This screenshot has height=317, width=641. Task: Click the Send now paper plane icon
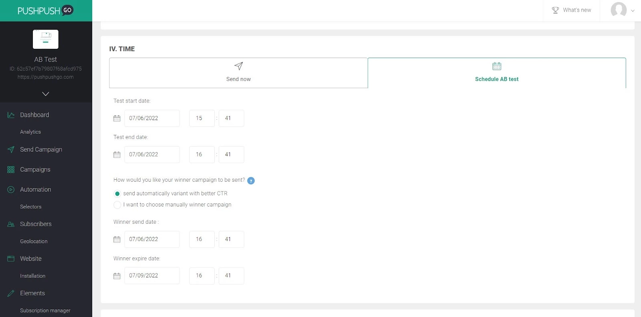point(238,66)
